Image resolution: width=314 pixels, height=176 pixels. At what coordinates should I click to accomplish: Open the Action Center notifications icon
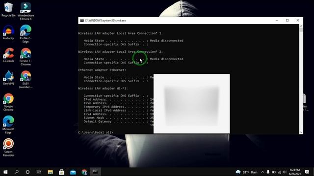307,172
